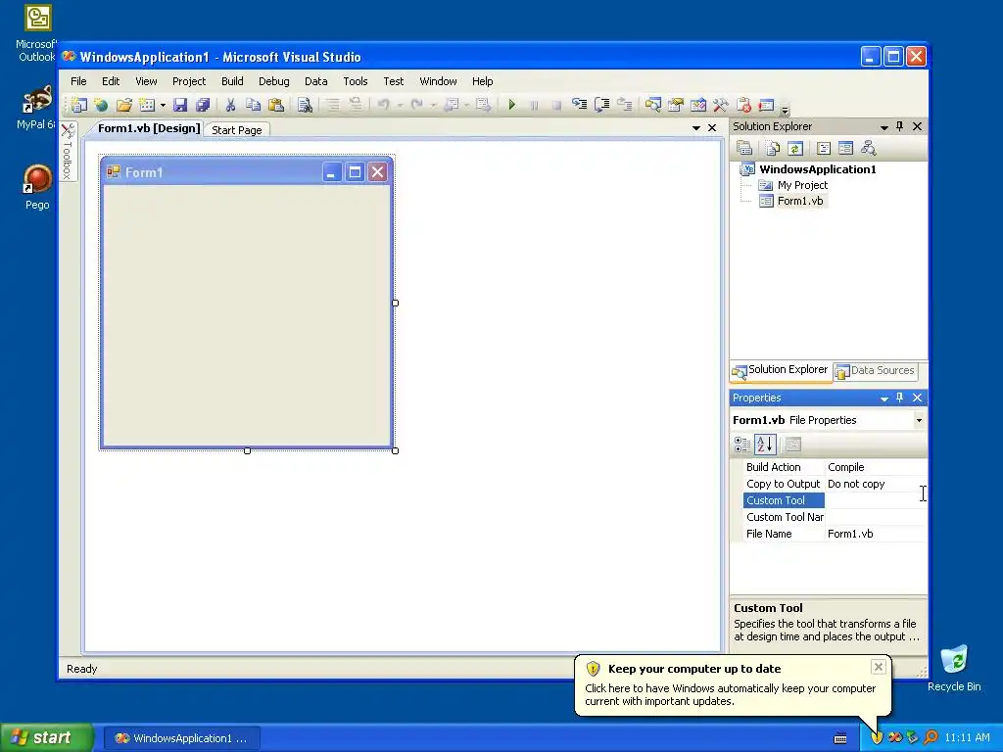Toggle auto-hide pin on Properties panel
Screen dimensions: 1003x752
[x=900, y=398]
